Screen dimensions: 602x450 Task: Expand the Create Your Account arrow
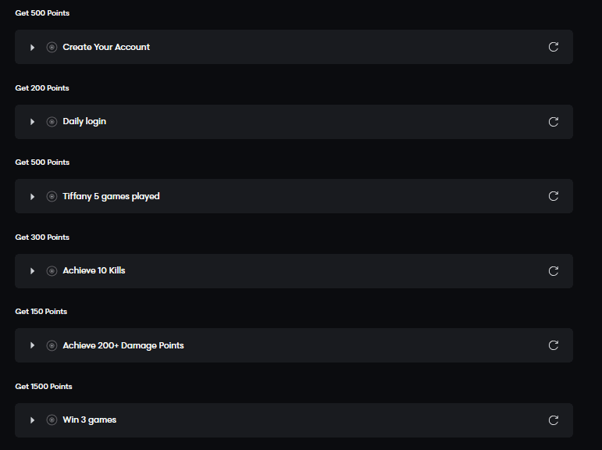tap(33, 47)
